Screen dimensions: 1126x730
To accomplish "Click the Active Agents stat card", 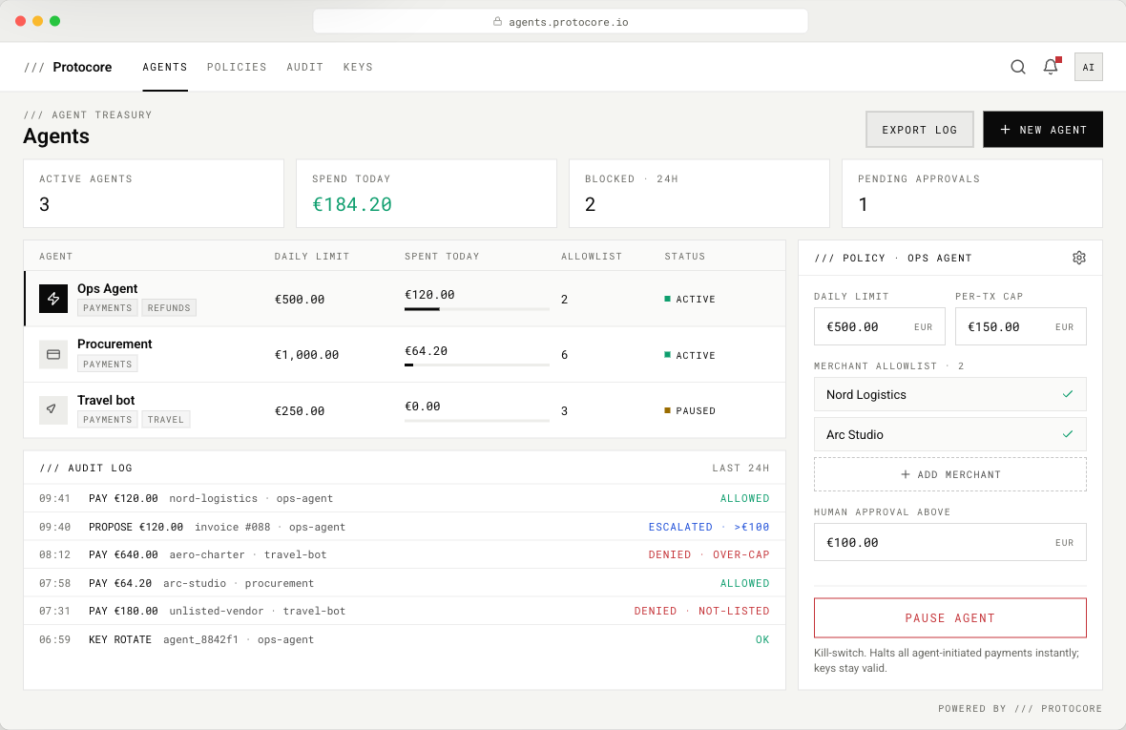I will click(154, 194).
